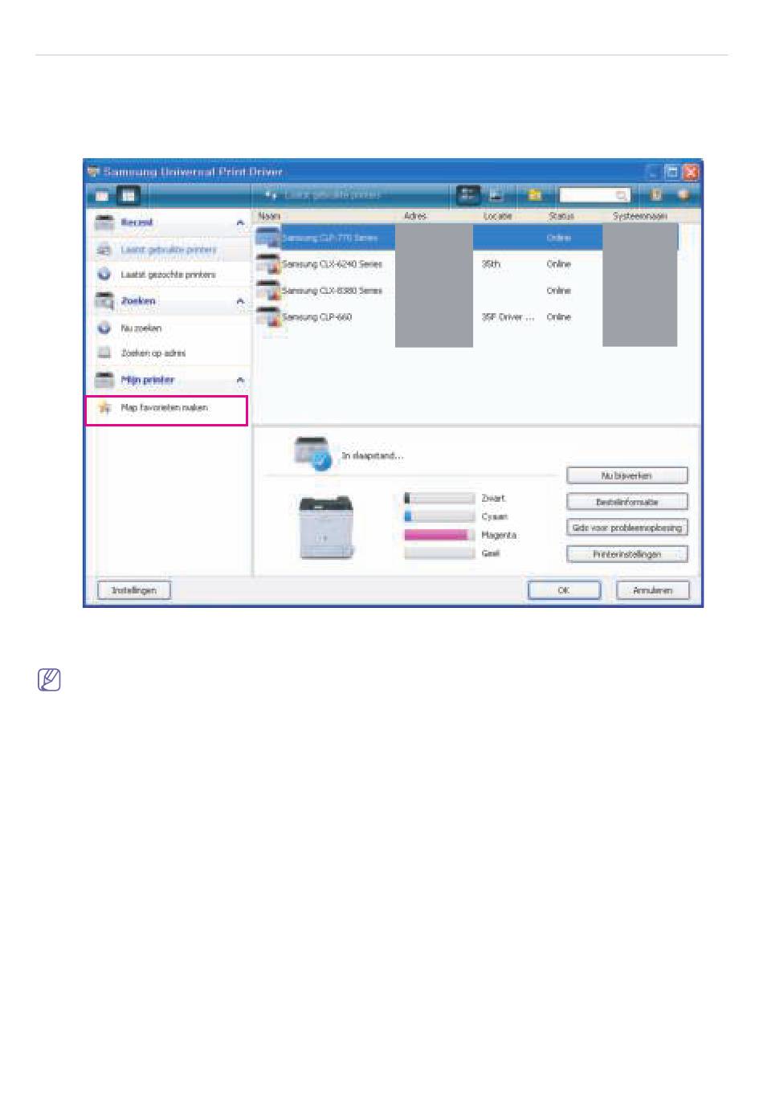Collapse the Zoeken section
Screen dimensions: 763x1105
tap(240, 301)
